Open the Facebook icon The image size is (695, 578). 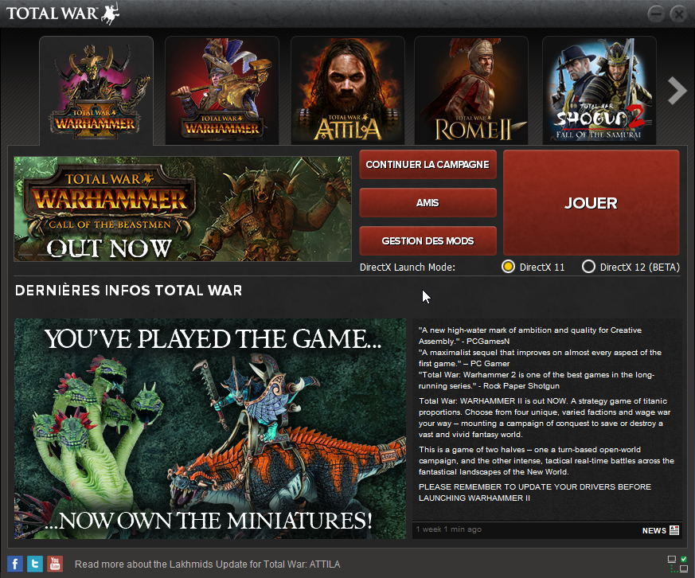pyautogui.click(x=15, y=564)
